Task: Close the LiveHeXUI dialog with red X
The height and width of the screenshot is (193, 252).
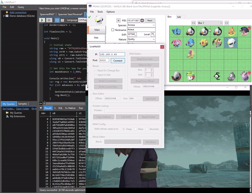Action: [x=162, y=47]
